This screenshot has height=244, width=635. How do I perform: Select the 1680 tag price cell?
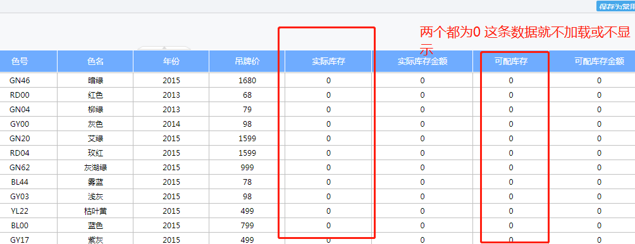pos(247,81)
